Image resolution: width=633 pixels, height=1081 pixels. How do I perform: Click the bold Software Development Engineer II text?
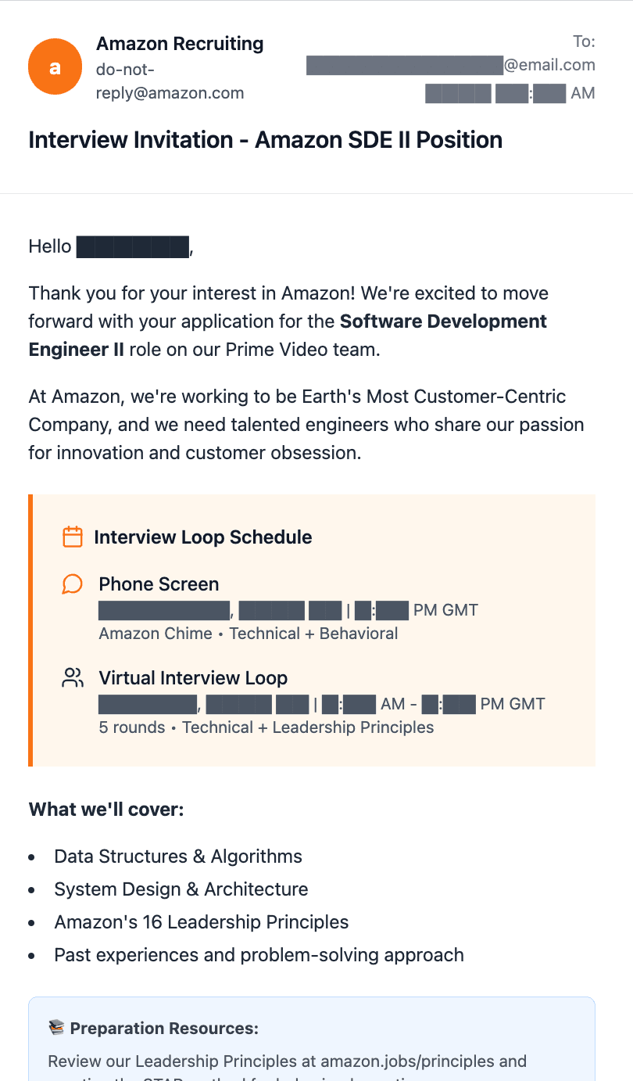click(288, 335)
